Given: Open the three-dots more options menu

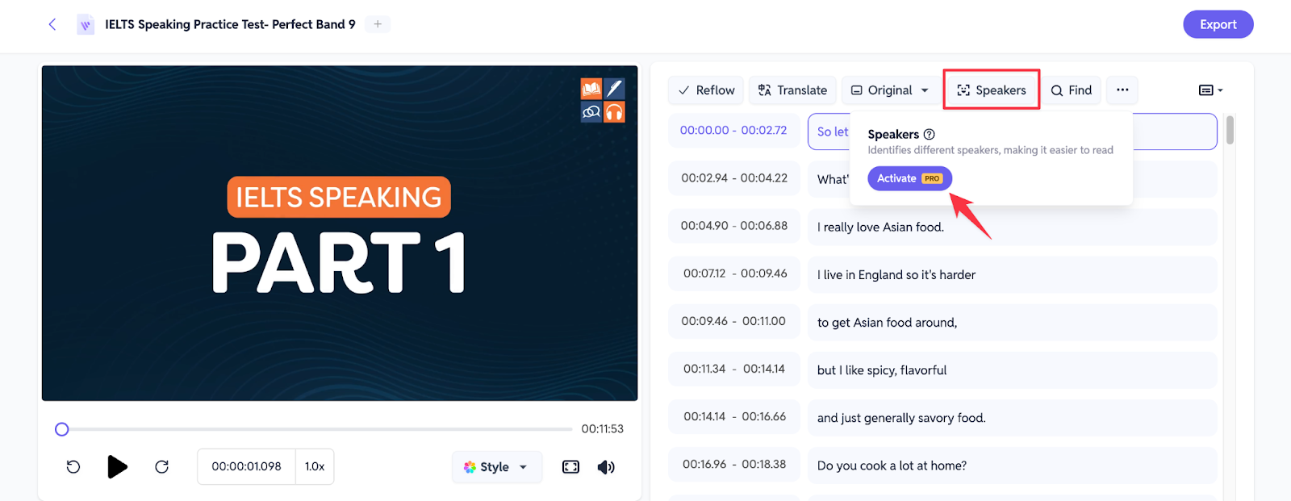Looking at the screenshot, I should point(1122,90).
